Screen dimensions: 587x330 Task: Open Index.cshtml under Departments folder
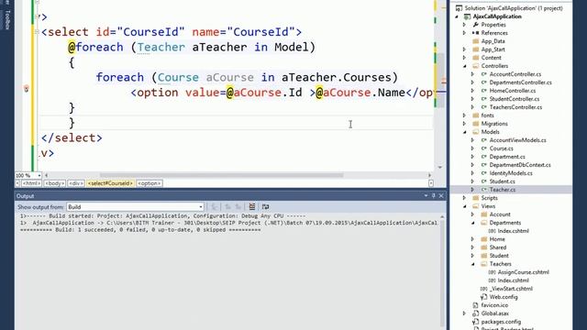513,231
